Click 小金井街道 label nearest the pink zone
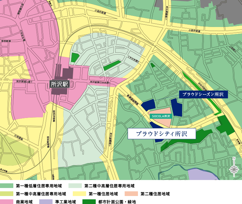The image size is (242, 204). [100, 12]
